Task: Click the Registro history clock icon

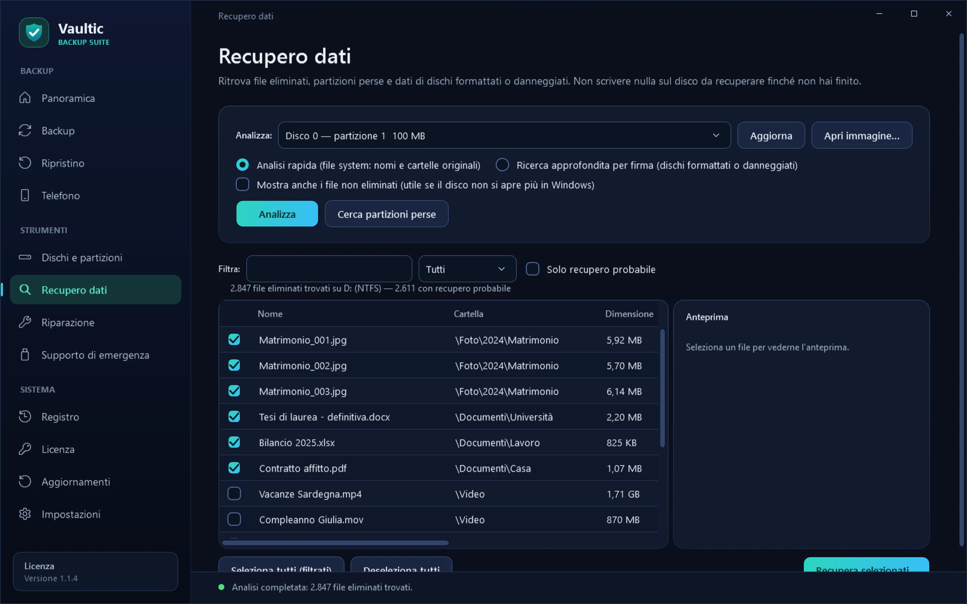Action: tap(25, 417)
